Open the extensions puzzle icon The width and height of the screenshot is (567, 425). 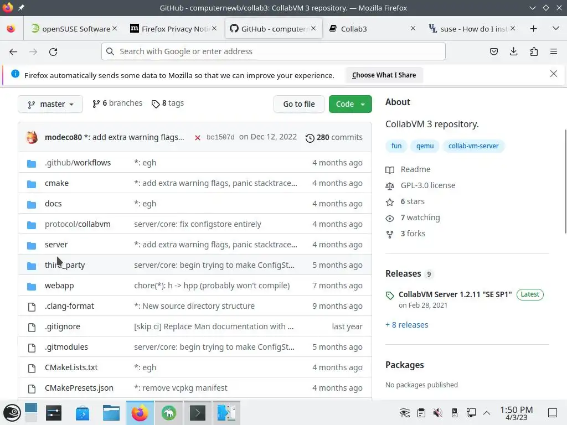(534, 51)
